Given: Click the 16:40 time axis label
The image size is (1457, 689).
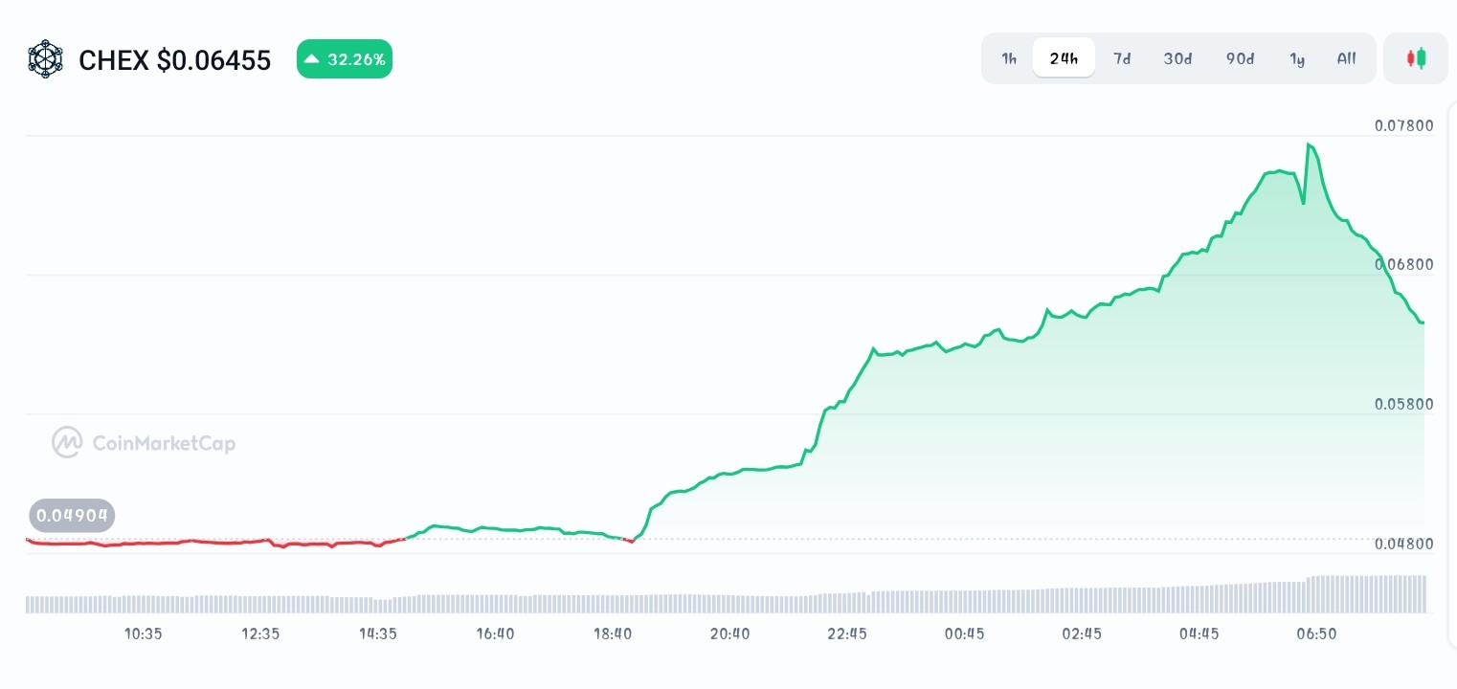Looking at the screenshot, I should (495, 633).
